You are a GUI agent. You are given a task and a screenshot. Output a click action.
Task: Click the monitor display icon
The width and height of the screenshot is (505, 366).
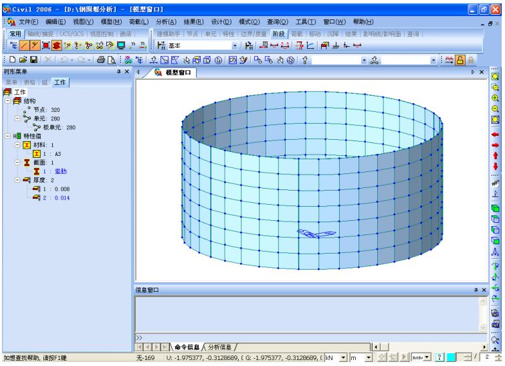[121, 45]
